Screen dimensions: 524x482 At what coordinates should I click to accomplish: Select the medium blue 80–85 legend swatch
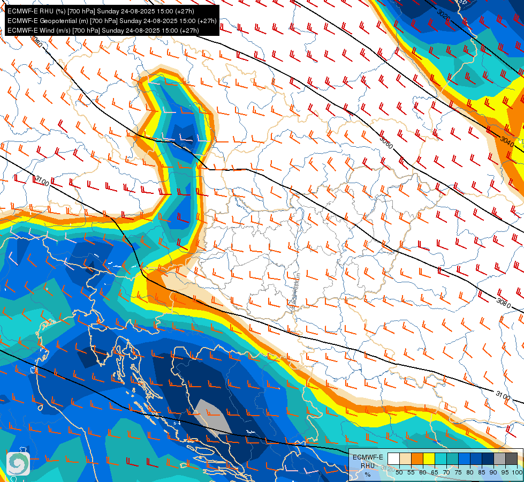point(476,458)
